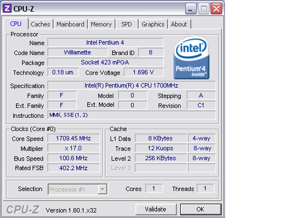Viewport: 283px width, 218px height.
Task: Click the OK button
Action: [x=201, y=209]
